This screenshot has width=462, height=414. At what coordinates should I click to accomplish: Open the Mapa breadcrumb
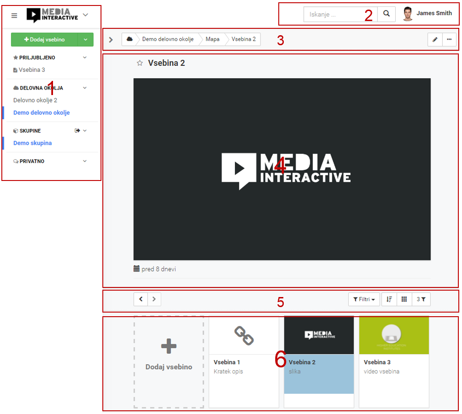tap(212, 39)
